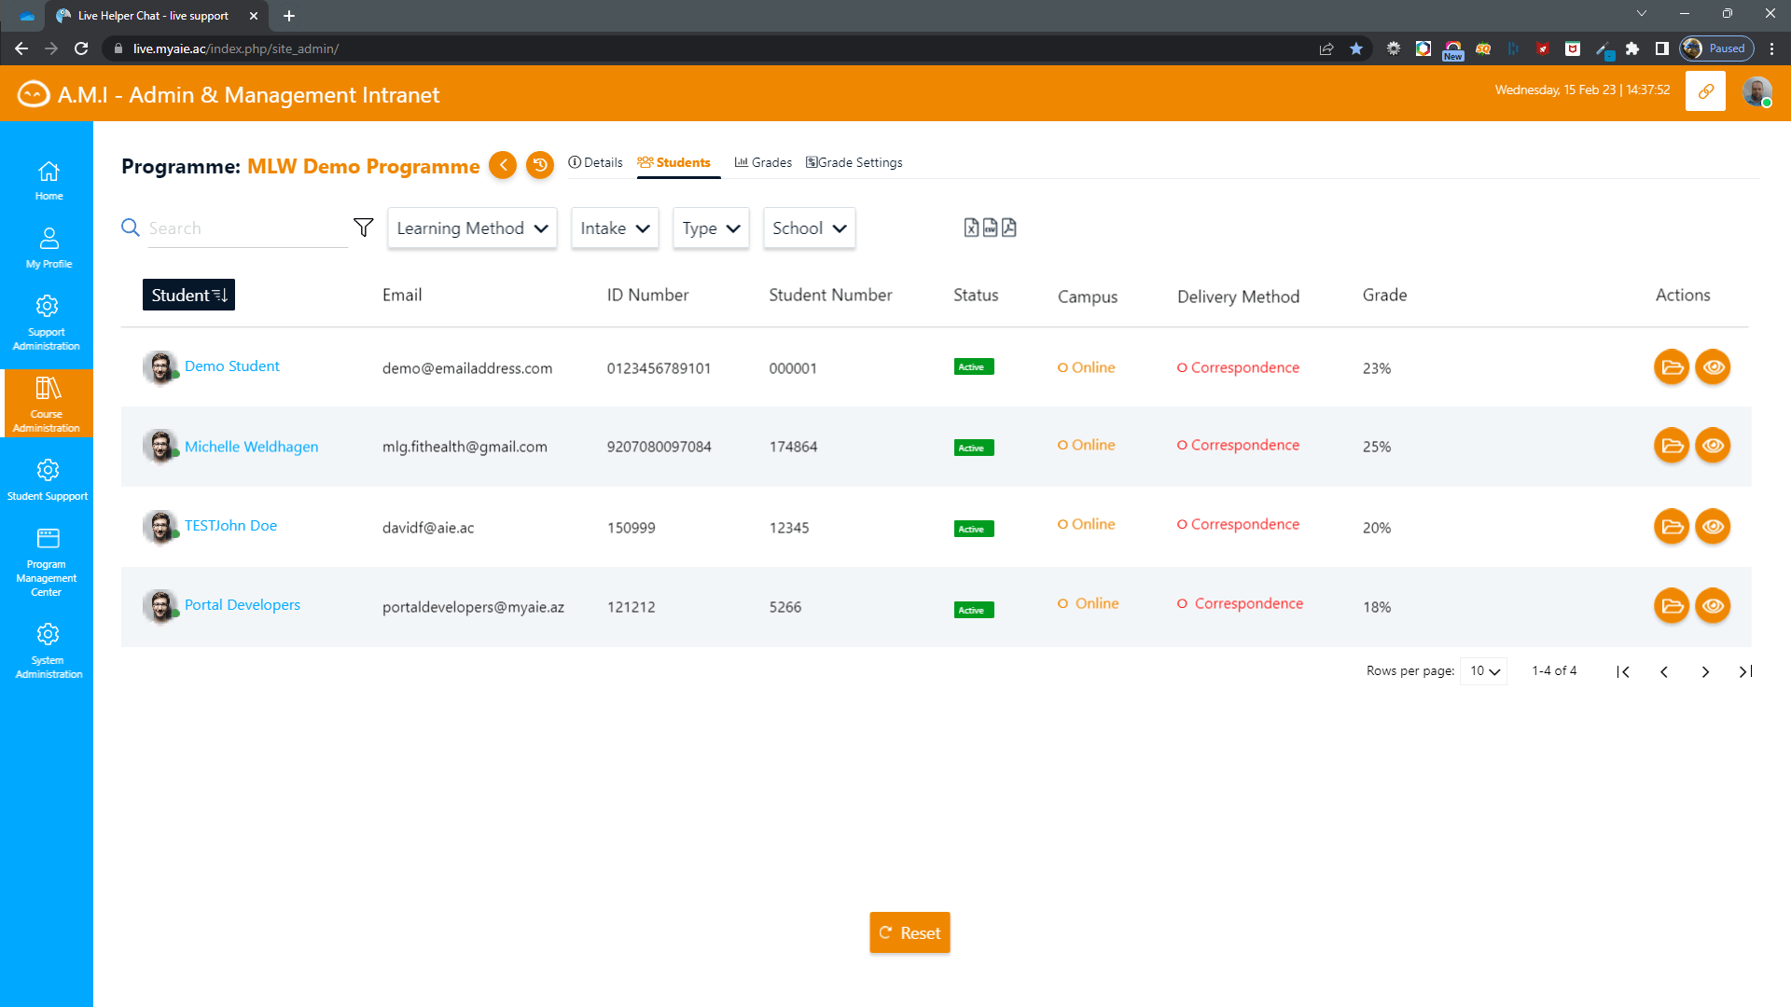Click the link icon in the header

click(x=1705, y=91)
